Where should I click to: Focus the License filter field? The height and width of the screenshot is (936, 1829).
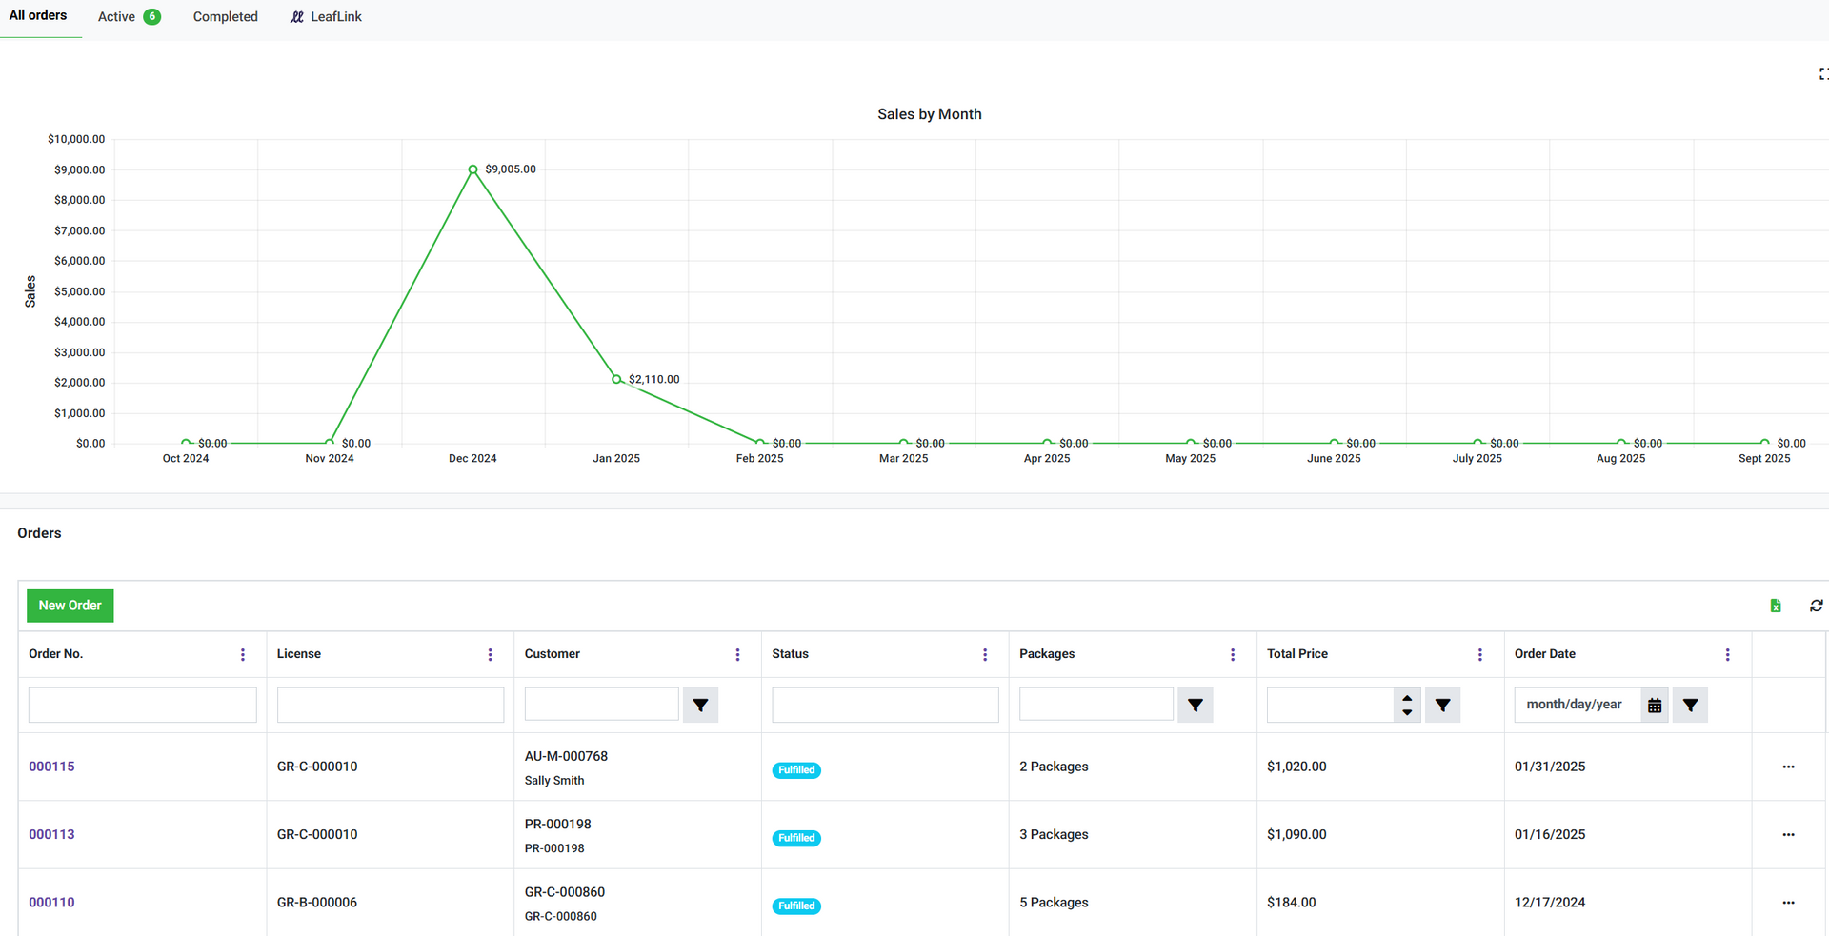point(391,705)
